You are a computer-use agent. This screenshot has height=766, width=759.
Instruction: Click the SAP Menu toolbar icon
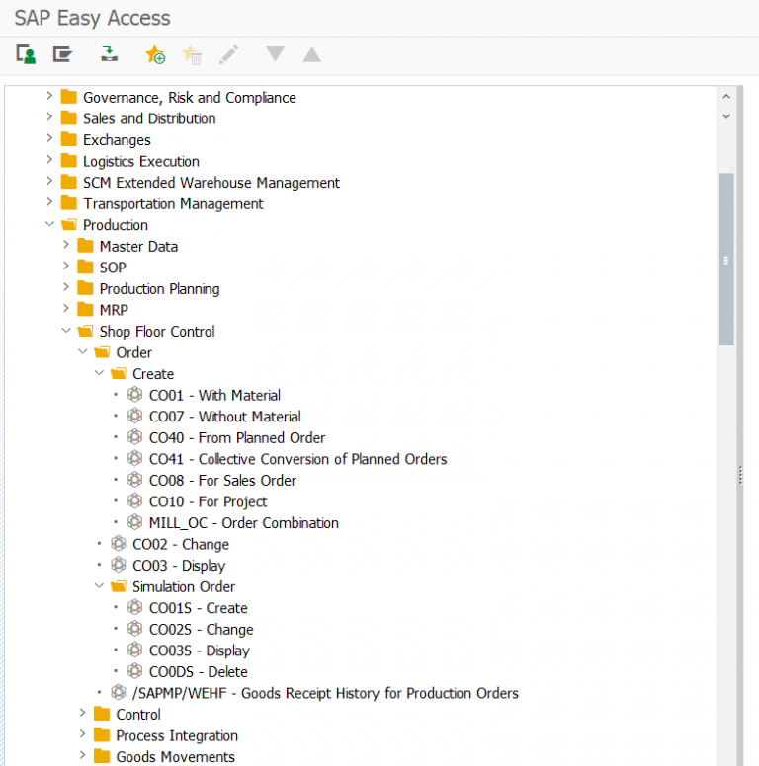[x=63, y=54]
